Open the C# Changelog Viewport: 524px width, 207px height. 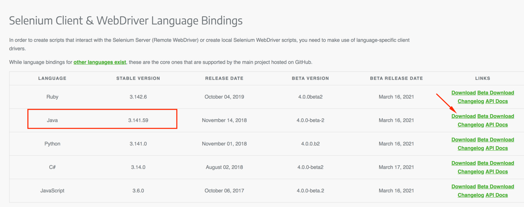(471, 172)
